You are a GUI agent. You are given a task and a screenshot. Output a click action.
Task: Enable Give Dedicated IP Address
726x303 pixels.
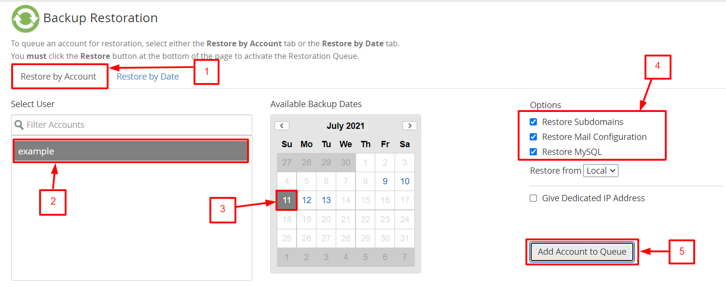tap(533, 198)
